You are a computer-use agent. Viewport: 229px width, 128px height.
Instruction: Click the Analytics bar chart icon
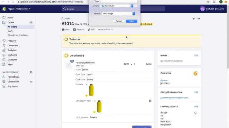click(x=4, y=50)
